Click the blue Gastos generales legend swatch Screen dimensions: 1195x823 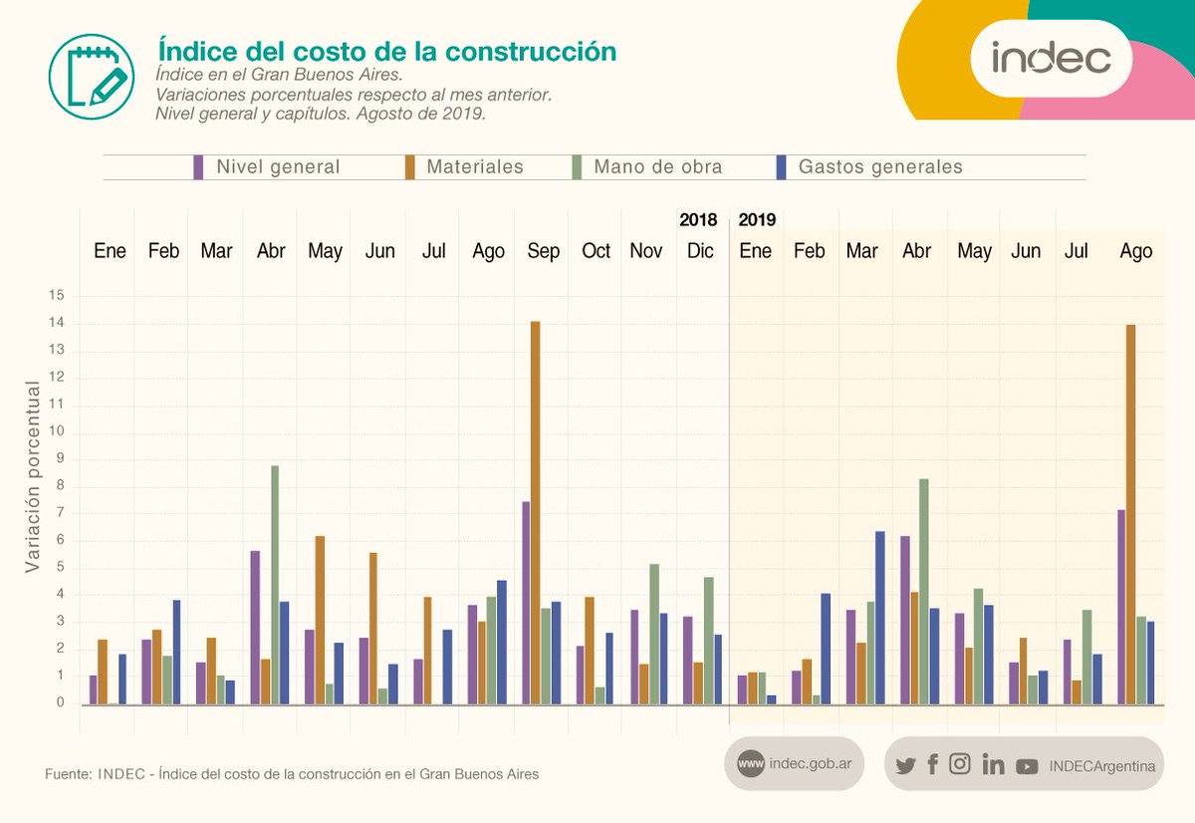(782, 166)
